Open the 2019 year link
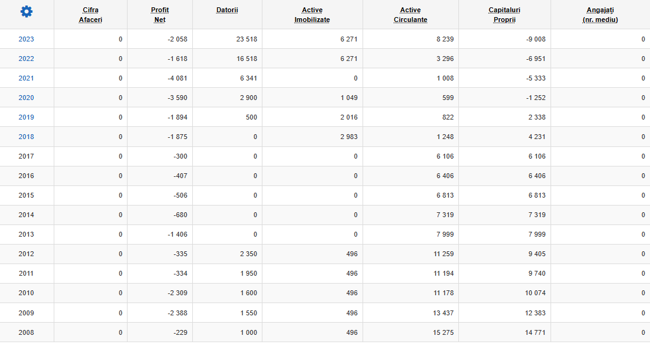 click(26, 117)
